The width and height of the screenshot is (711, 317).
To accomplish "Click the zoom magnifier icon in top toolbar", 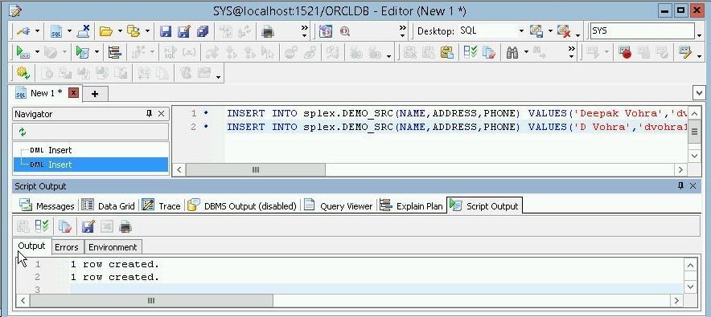I will (344, 30).
